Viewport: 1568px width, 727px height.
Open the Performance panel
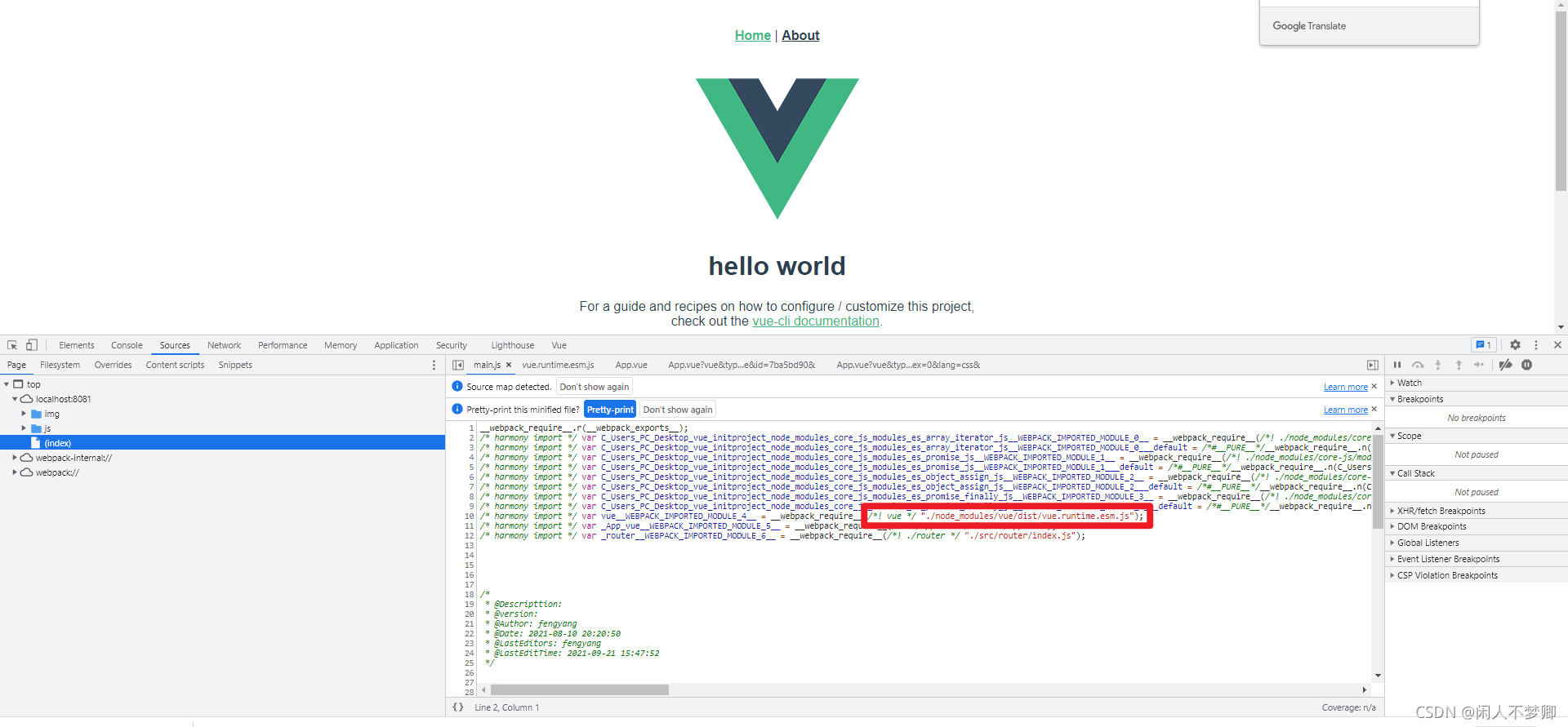(283, 345)
